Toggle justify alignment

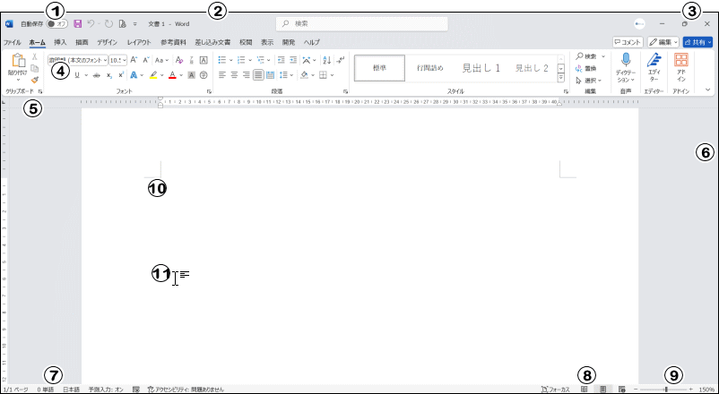[x=258, y=75]
